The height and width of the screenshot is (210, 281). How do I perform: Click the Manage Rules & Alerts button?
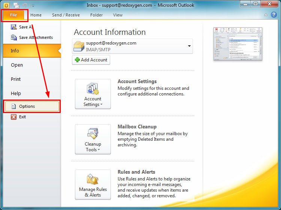[93, 185]
